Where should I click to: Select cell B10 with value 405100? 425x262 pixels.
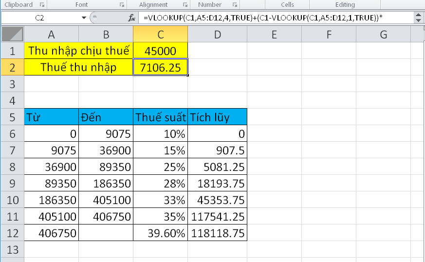[x=106, y=200]
